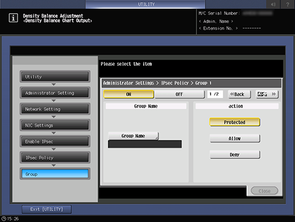Click the speaker volume icon
The height and width of the screenshot is (222, 295).
pyautogui.click(x=273, y=4)
